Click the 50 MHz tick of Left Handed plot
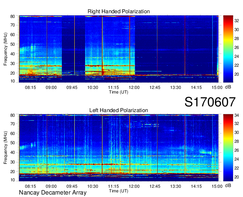The height and width of the screenshot is (197, 243). pos(13,143)
